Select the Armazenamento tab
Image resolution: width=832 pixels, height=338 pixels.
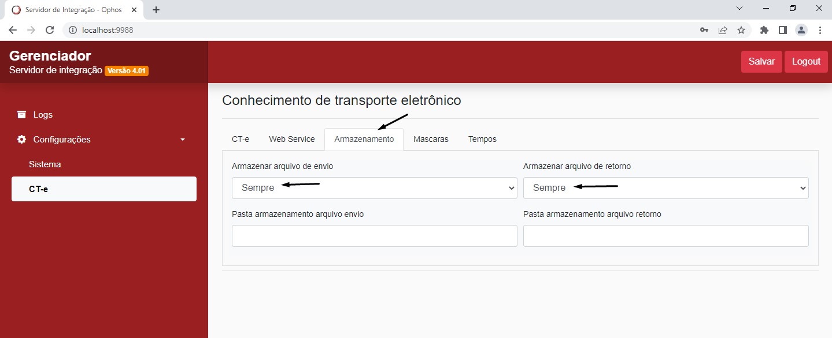pyautogui.click(x=364, y=139)
